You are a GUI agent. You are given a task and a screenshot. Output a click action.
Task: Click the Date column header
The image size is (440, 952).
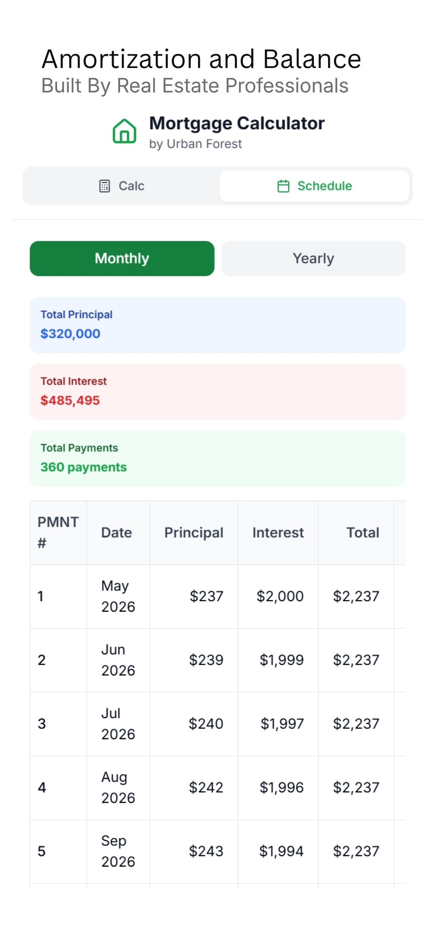pos(118,533)
